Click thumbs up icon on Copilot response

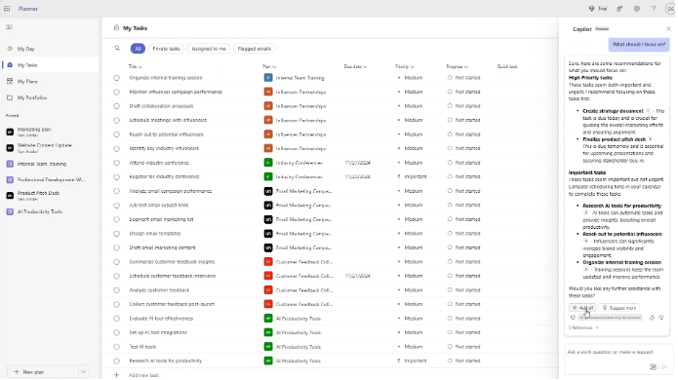pyautogui.click(x=652, y=318)
